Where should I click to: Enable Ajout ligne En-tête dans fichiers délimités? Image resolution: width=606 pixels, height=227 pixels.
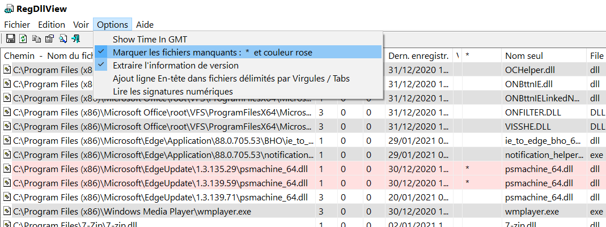tap(238, 78)
